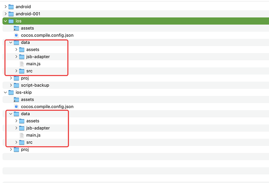The image size is (269, 183).
Task: Expand assets chevron in ios-skip data
Action: click(16, 121)
